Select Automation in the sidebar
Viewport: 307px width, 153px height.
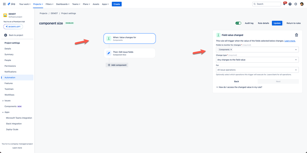17,78
